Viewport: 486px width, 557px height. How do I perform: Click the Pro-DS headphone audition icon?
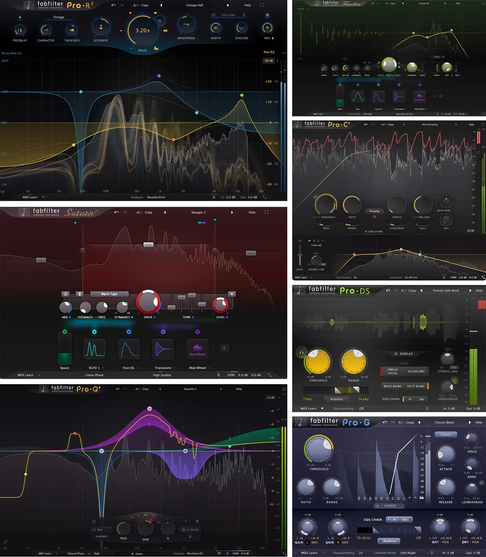[x=301, y=352]
